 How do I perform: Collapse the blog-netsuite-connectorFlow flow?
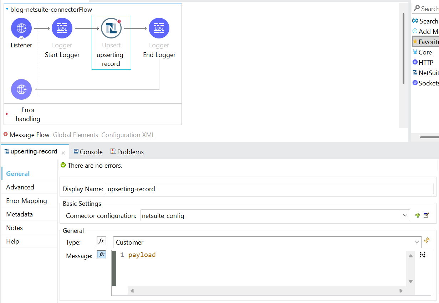(7, 9)
